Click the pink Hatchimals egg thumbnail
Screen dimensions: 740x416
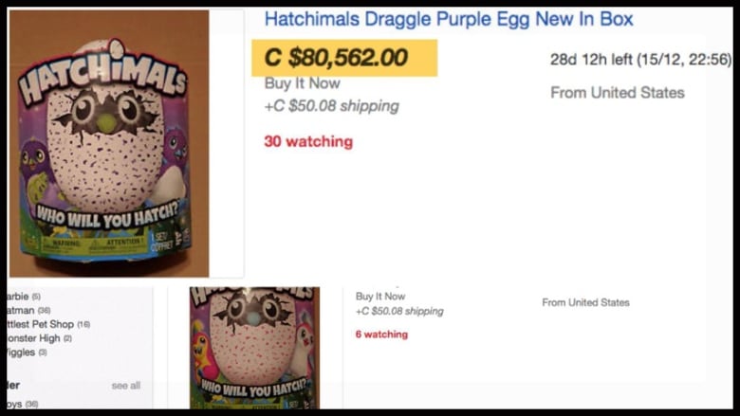click(254, 348)
